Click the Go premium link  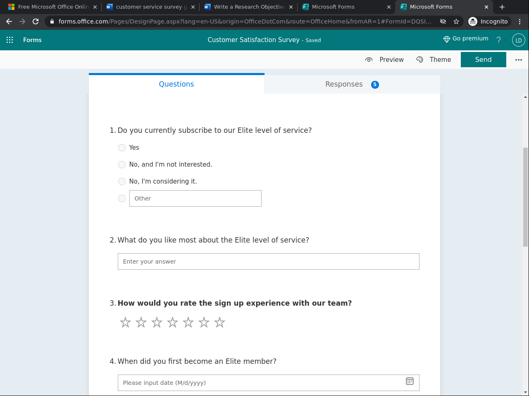465,38
